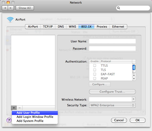152x131 pixels.
Task: Click the System Preferences search field
Action: coord(133,8)
